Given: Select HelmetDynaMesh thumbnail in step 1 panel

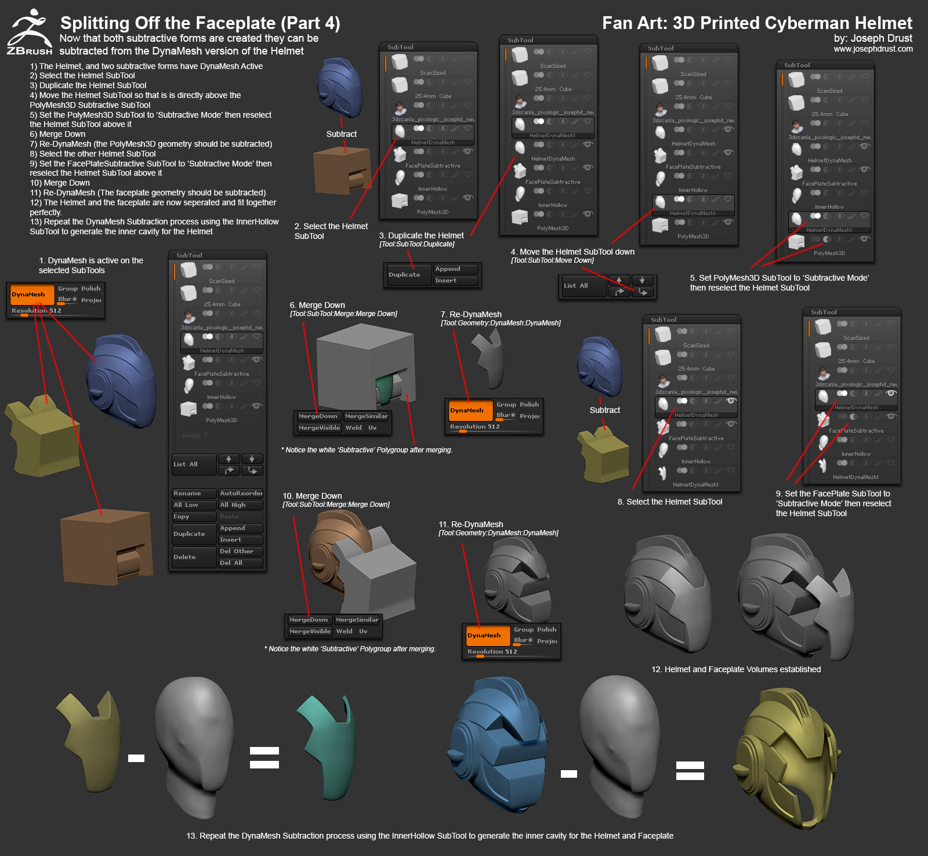Looking at the screenshot, I should (x=188, y=340).
